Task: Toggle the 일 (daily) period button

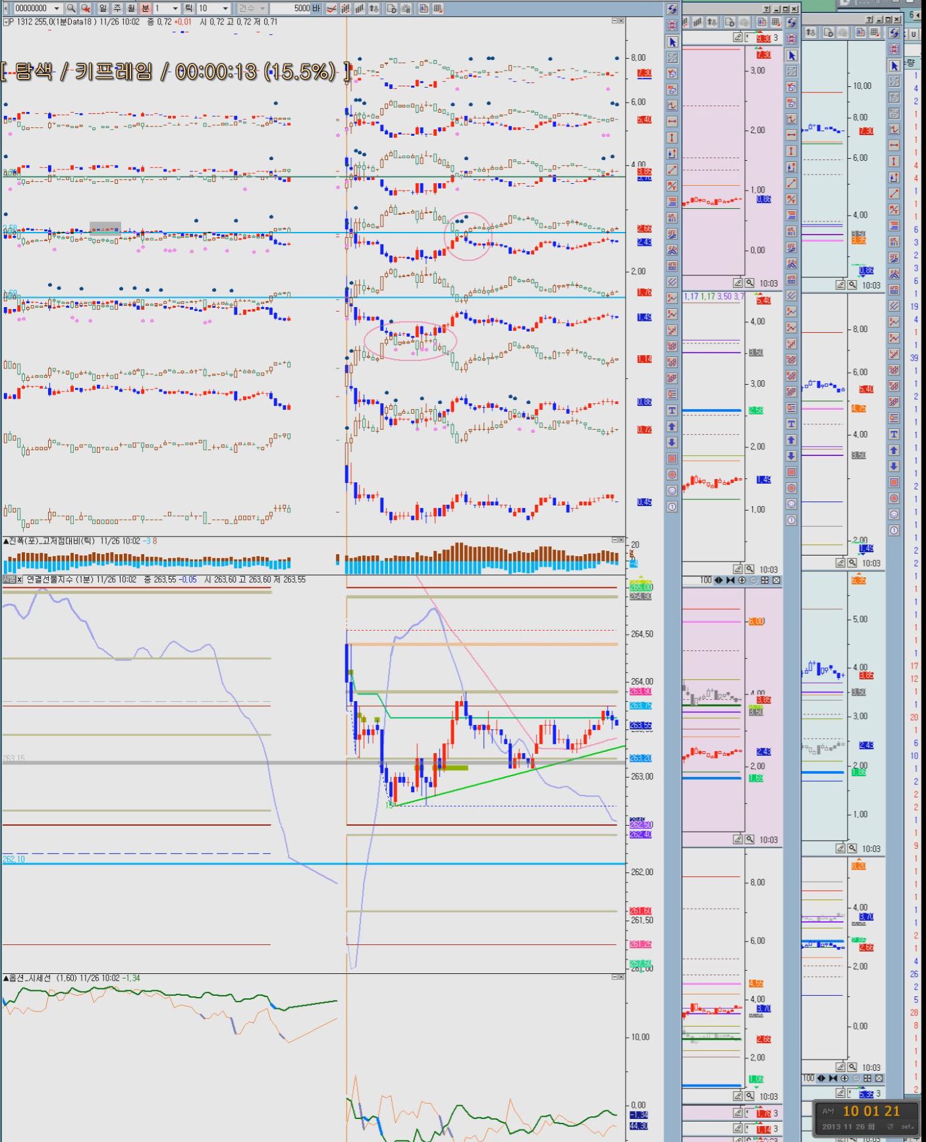Action: 103,9
